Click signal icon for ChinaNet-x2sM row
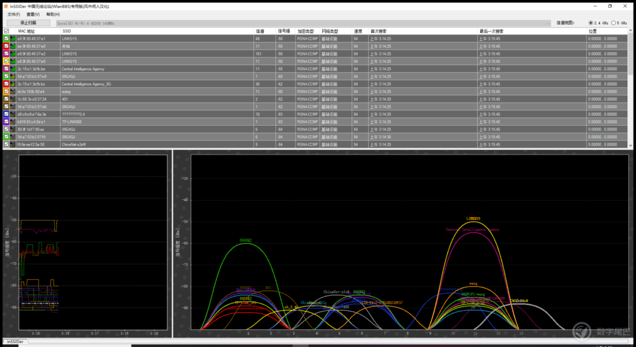Image resolution: width=636 pixels, height=347 pixels. coord(12,145)
